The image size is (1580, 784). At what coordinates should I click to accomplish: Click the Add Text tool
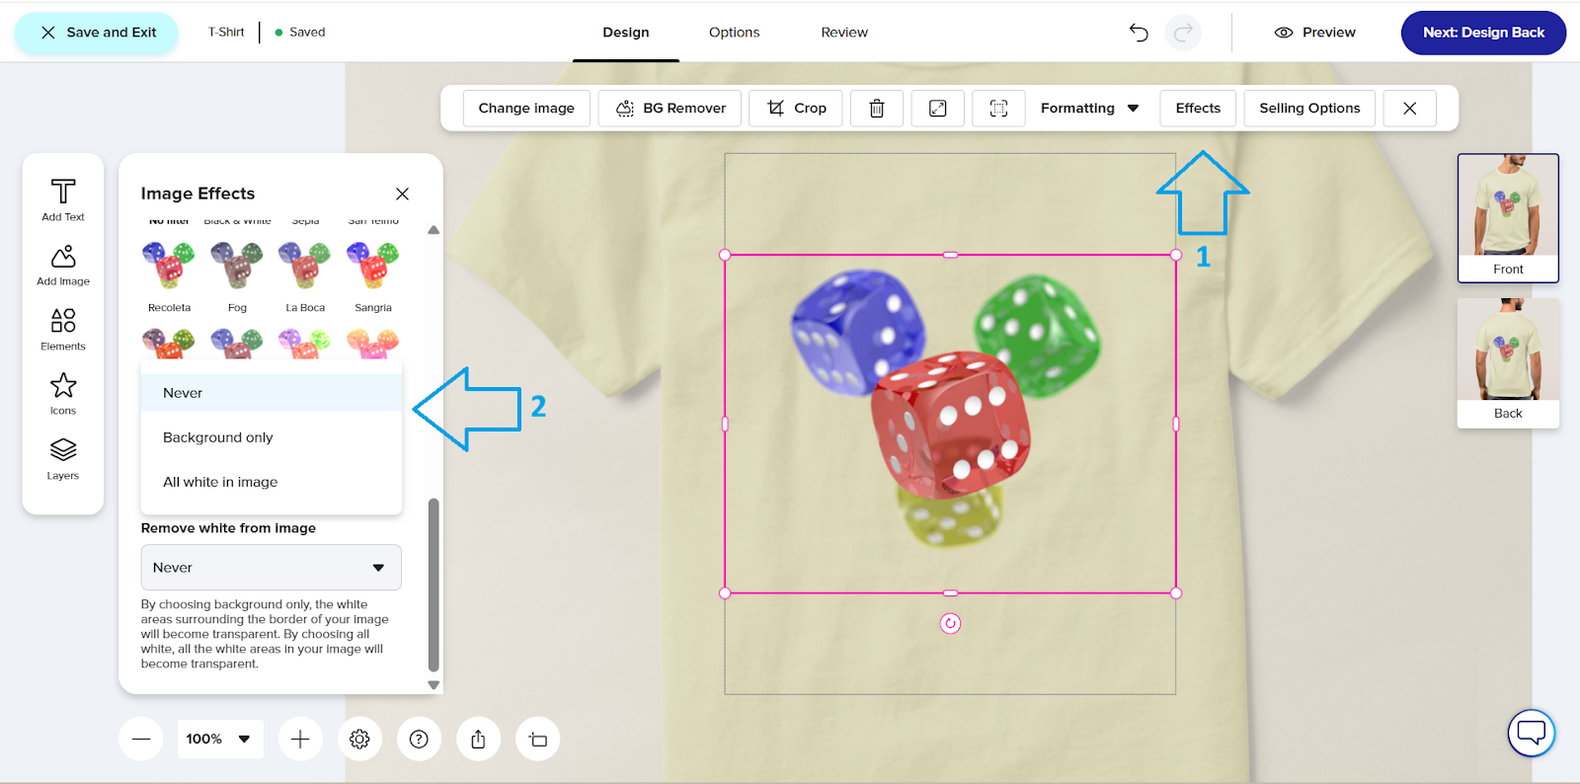pos(63,198)
